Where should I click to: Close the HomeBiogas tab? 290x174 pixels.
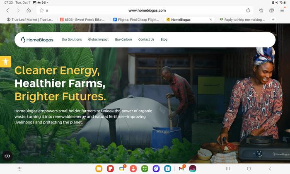tap(210, 19)
